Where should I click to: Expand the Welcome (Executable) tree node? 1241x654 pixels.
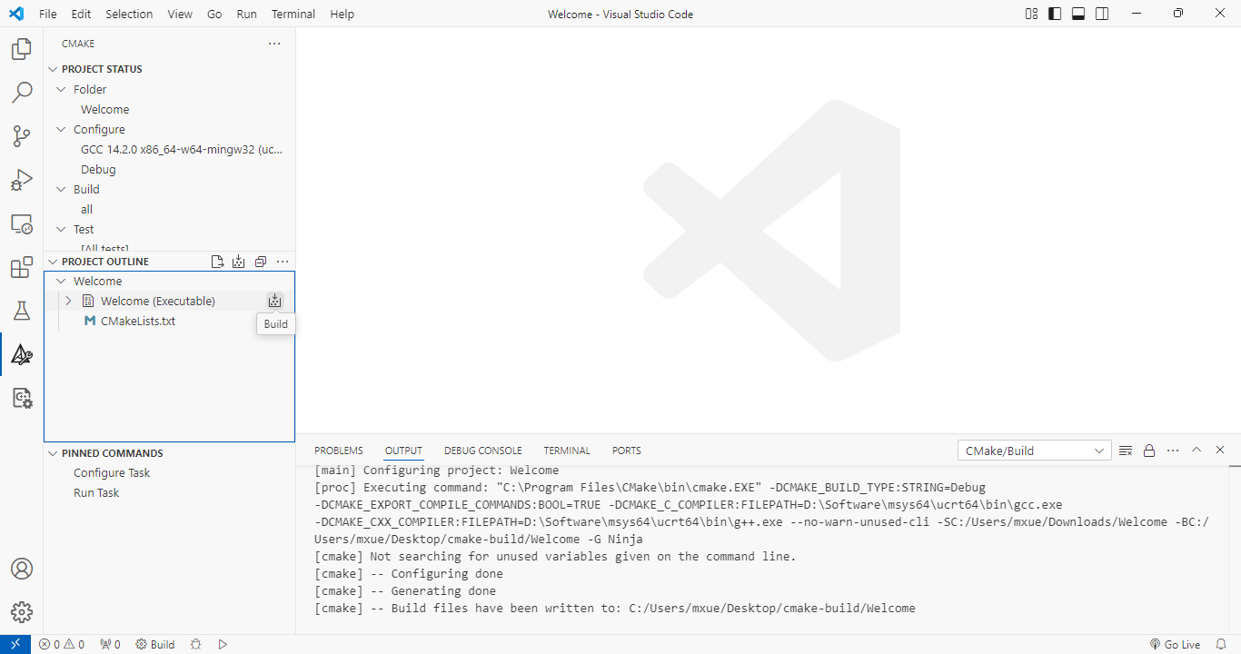point(68,301)
